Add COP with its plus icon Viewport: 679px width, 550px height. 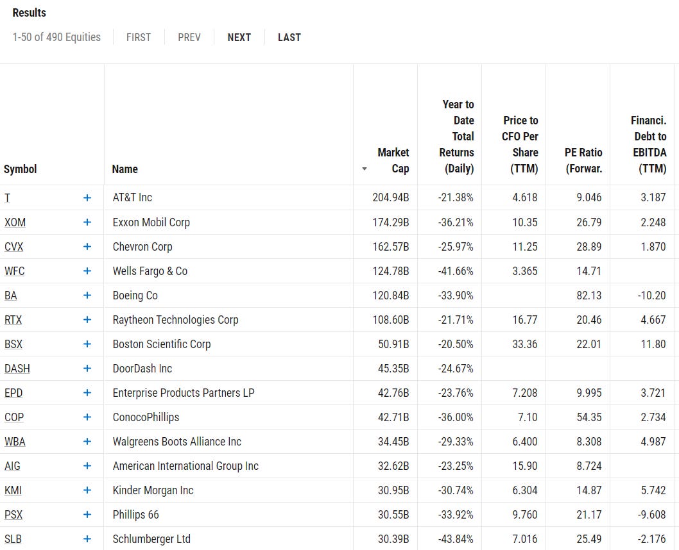(x=87, y=417)
